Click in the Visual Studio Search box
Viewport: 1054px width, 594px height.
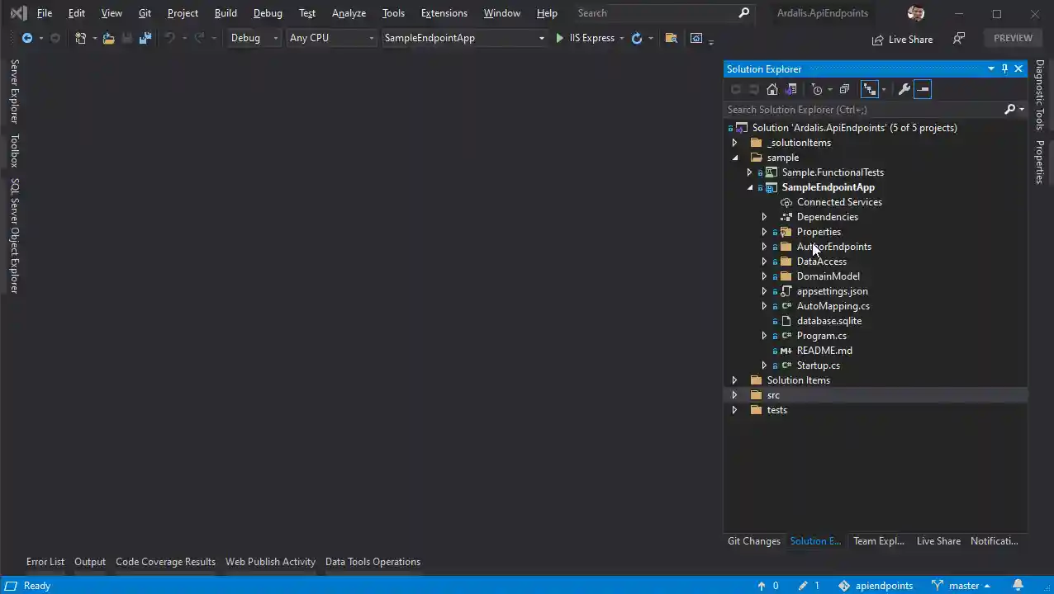point(662,13)
